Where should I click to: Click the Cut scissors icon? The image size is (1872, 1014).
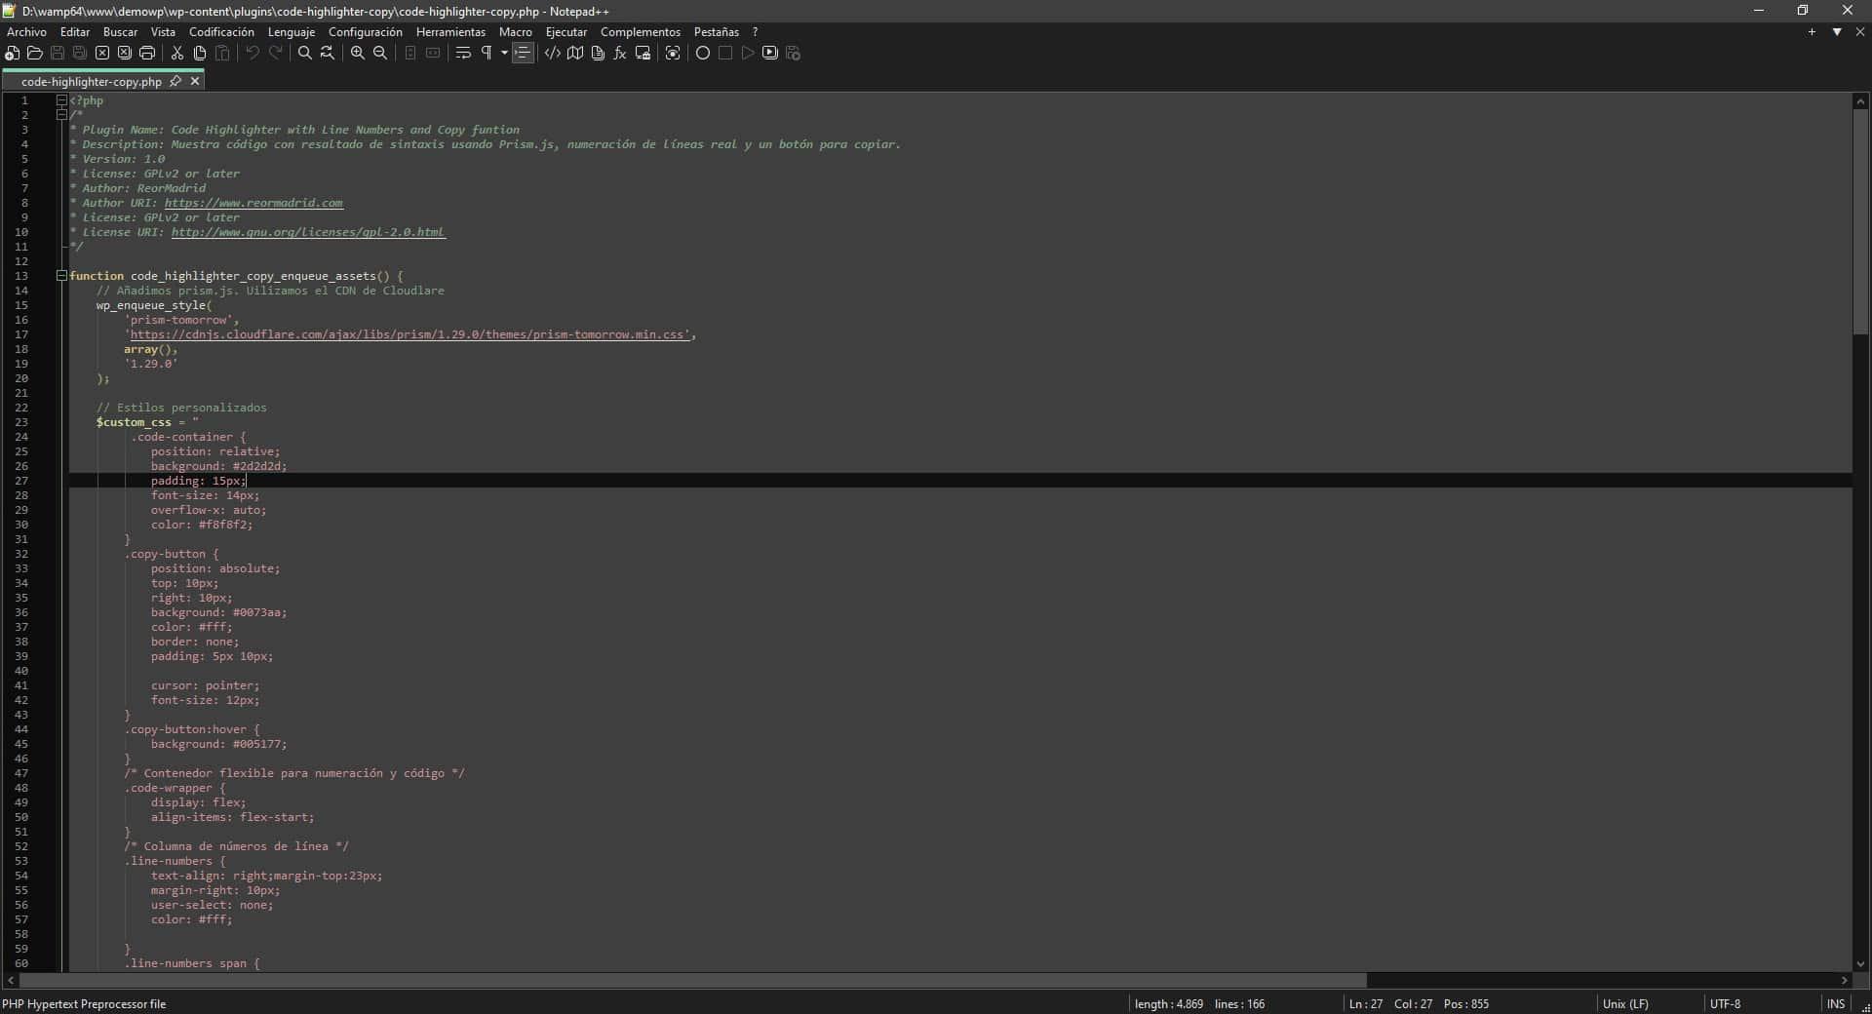[x=177, y=53]
